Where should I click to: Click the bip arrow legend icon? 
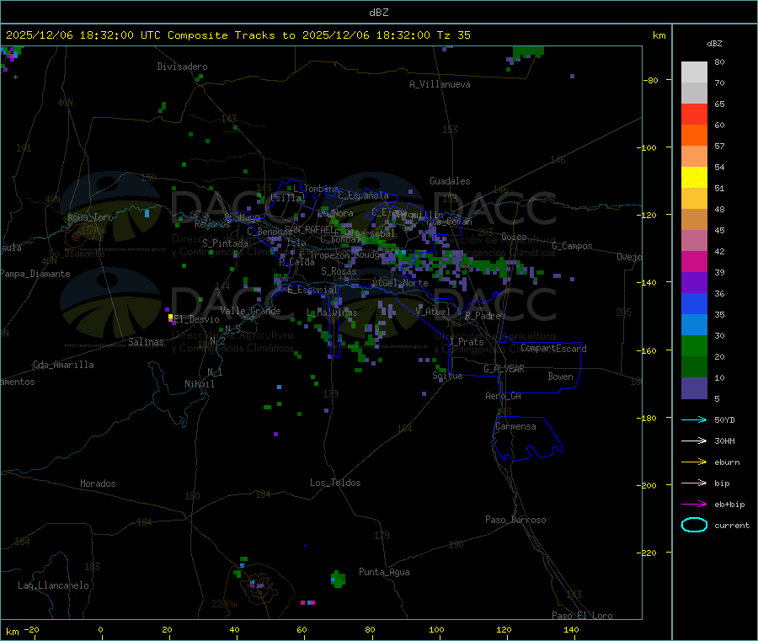point(694,483)
